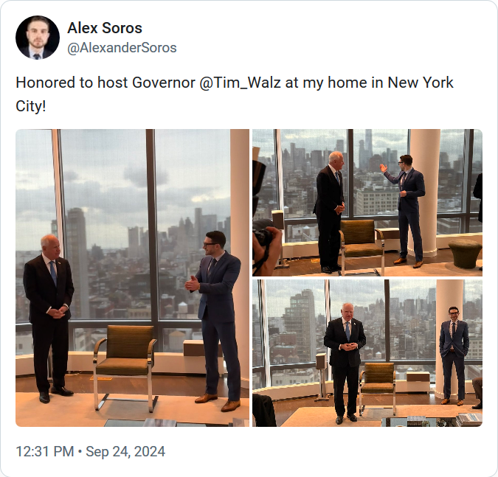Click the tallest skyscraper in top-right photo

[x=368, y=147]
